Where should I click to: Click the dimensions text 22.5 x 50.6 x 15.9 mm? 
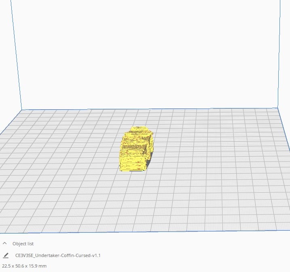[24, 266]
